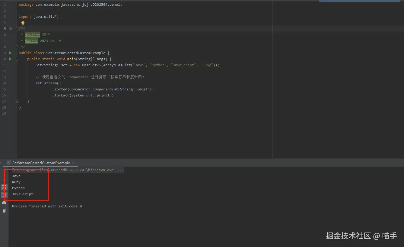Clear console with the trash icon
Image resolution: width=404 pixels, height=247 pixels.
pos(4,210)
